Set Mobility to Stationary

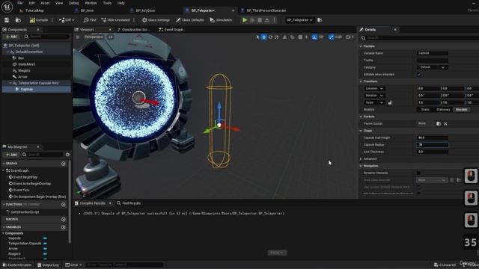[443, 110]
